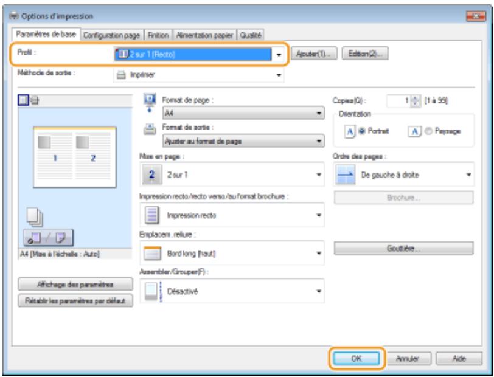The height and width of the screenshot is (377, 494).
Task: Expand the Format de sortie dropdown
Action: click(243, 141)
